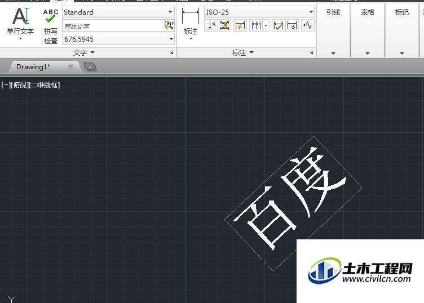Viewport: 424px width, 303px height.
Task: Click the continue dimension icon
Action: pos(256,26)
